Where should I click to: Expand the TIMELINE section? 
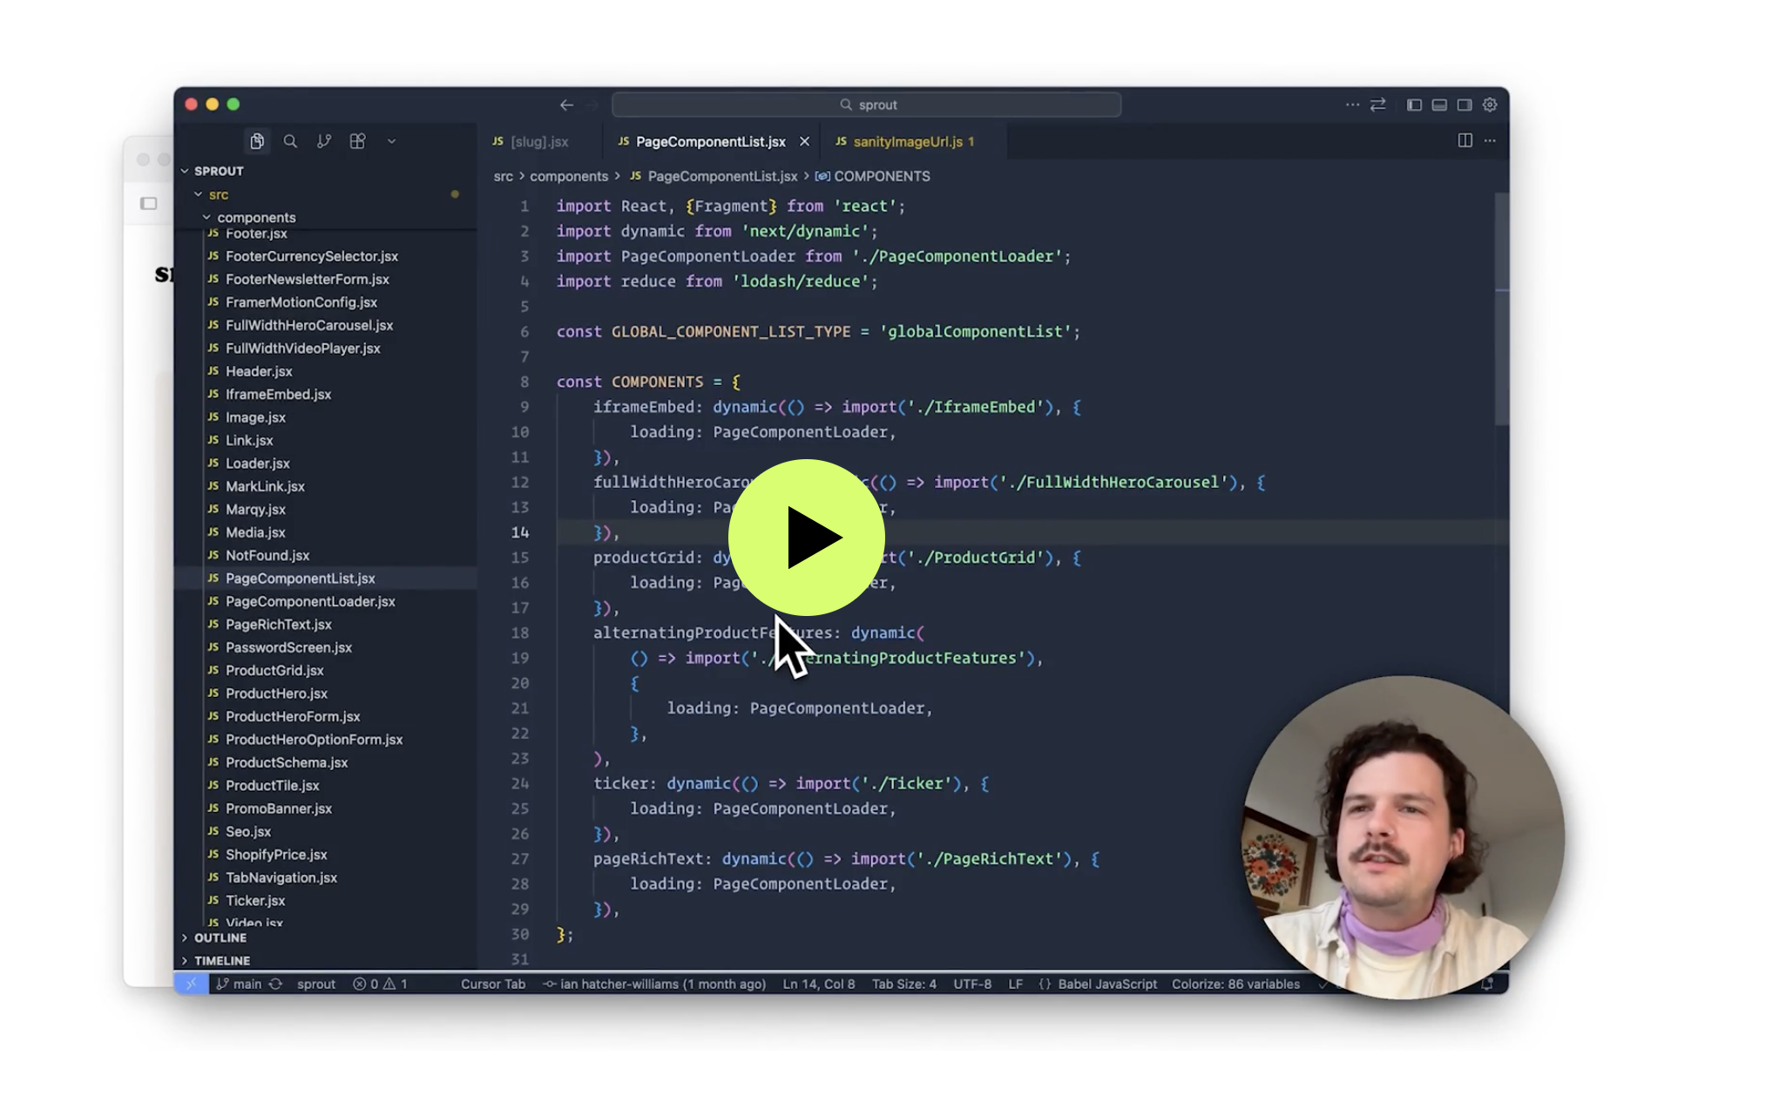click(221, 960)
